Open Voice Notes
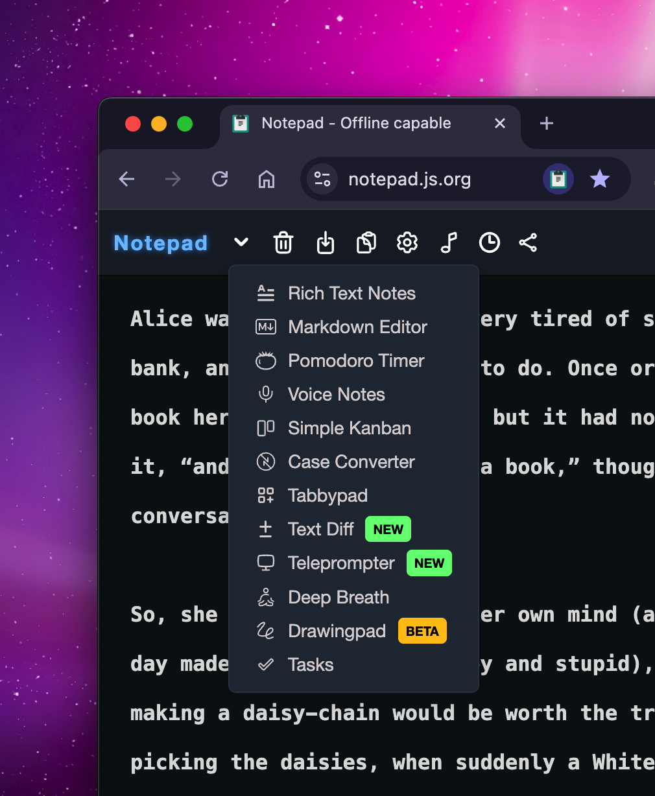 pyautogui.click(x=353, y=395)
